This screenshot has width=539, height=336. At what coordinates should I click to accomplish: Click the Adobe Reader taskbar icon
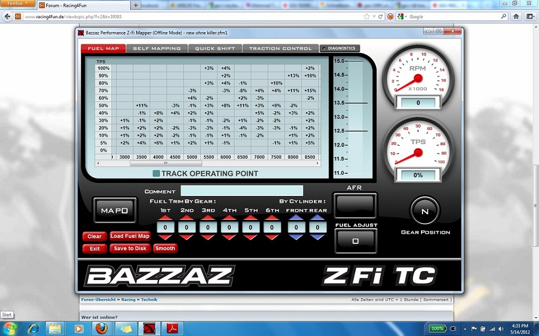click(172, 328)
